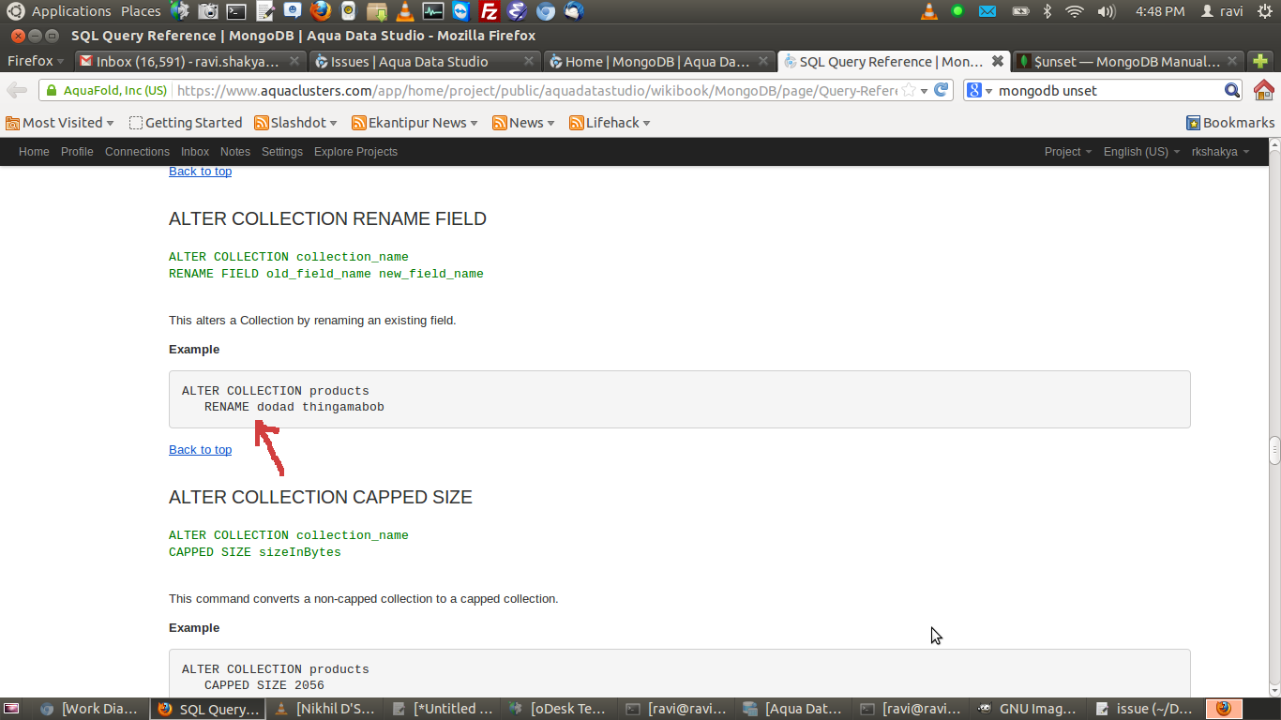Launch Thunderbird mail from the top panel
This screenshot has width=1281, height=720.
pyautogui.click(x=573, y=11)
